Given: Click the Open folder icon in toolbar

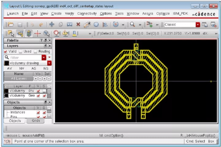Looking at the screenshot, I should [11, 24].
